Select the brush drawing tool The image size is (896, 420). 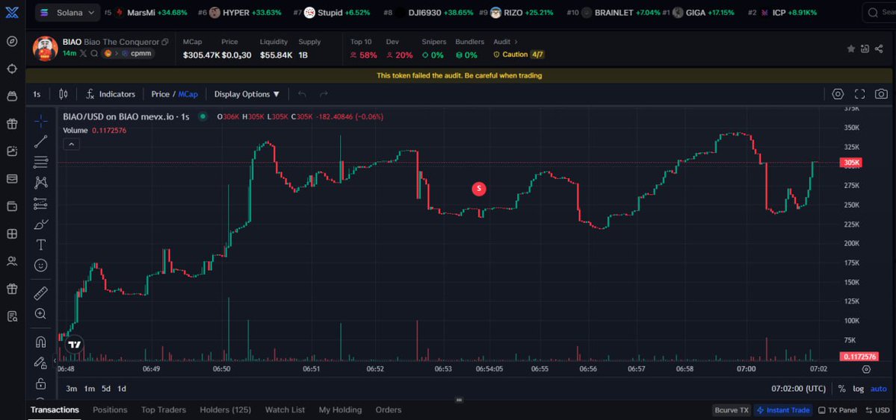[40, 225]
